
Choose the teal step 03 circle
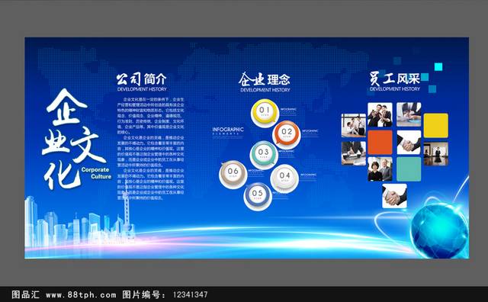pyautogui.click(x=264, y=155)
